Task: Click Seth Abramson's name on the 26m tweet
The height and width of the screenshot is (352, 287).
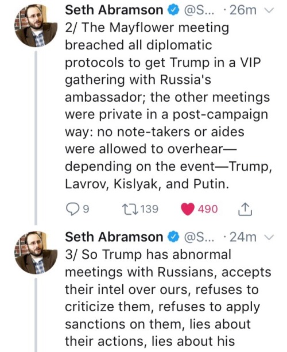Action: (x=114, y=10)
